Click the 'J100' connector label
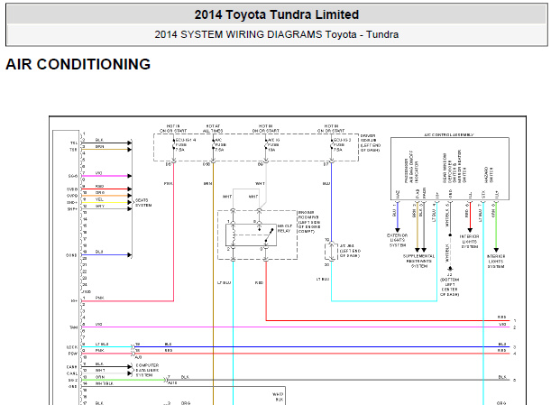Viewport: 560px width, 405px height. point(87,291)
